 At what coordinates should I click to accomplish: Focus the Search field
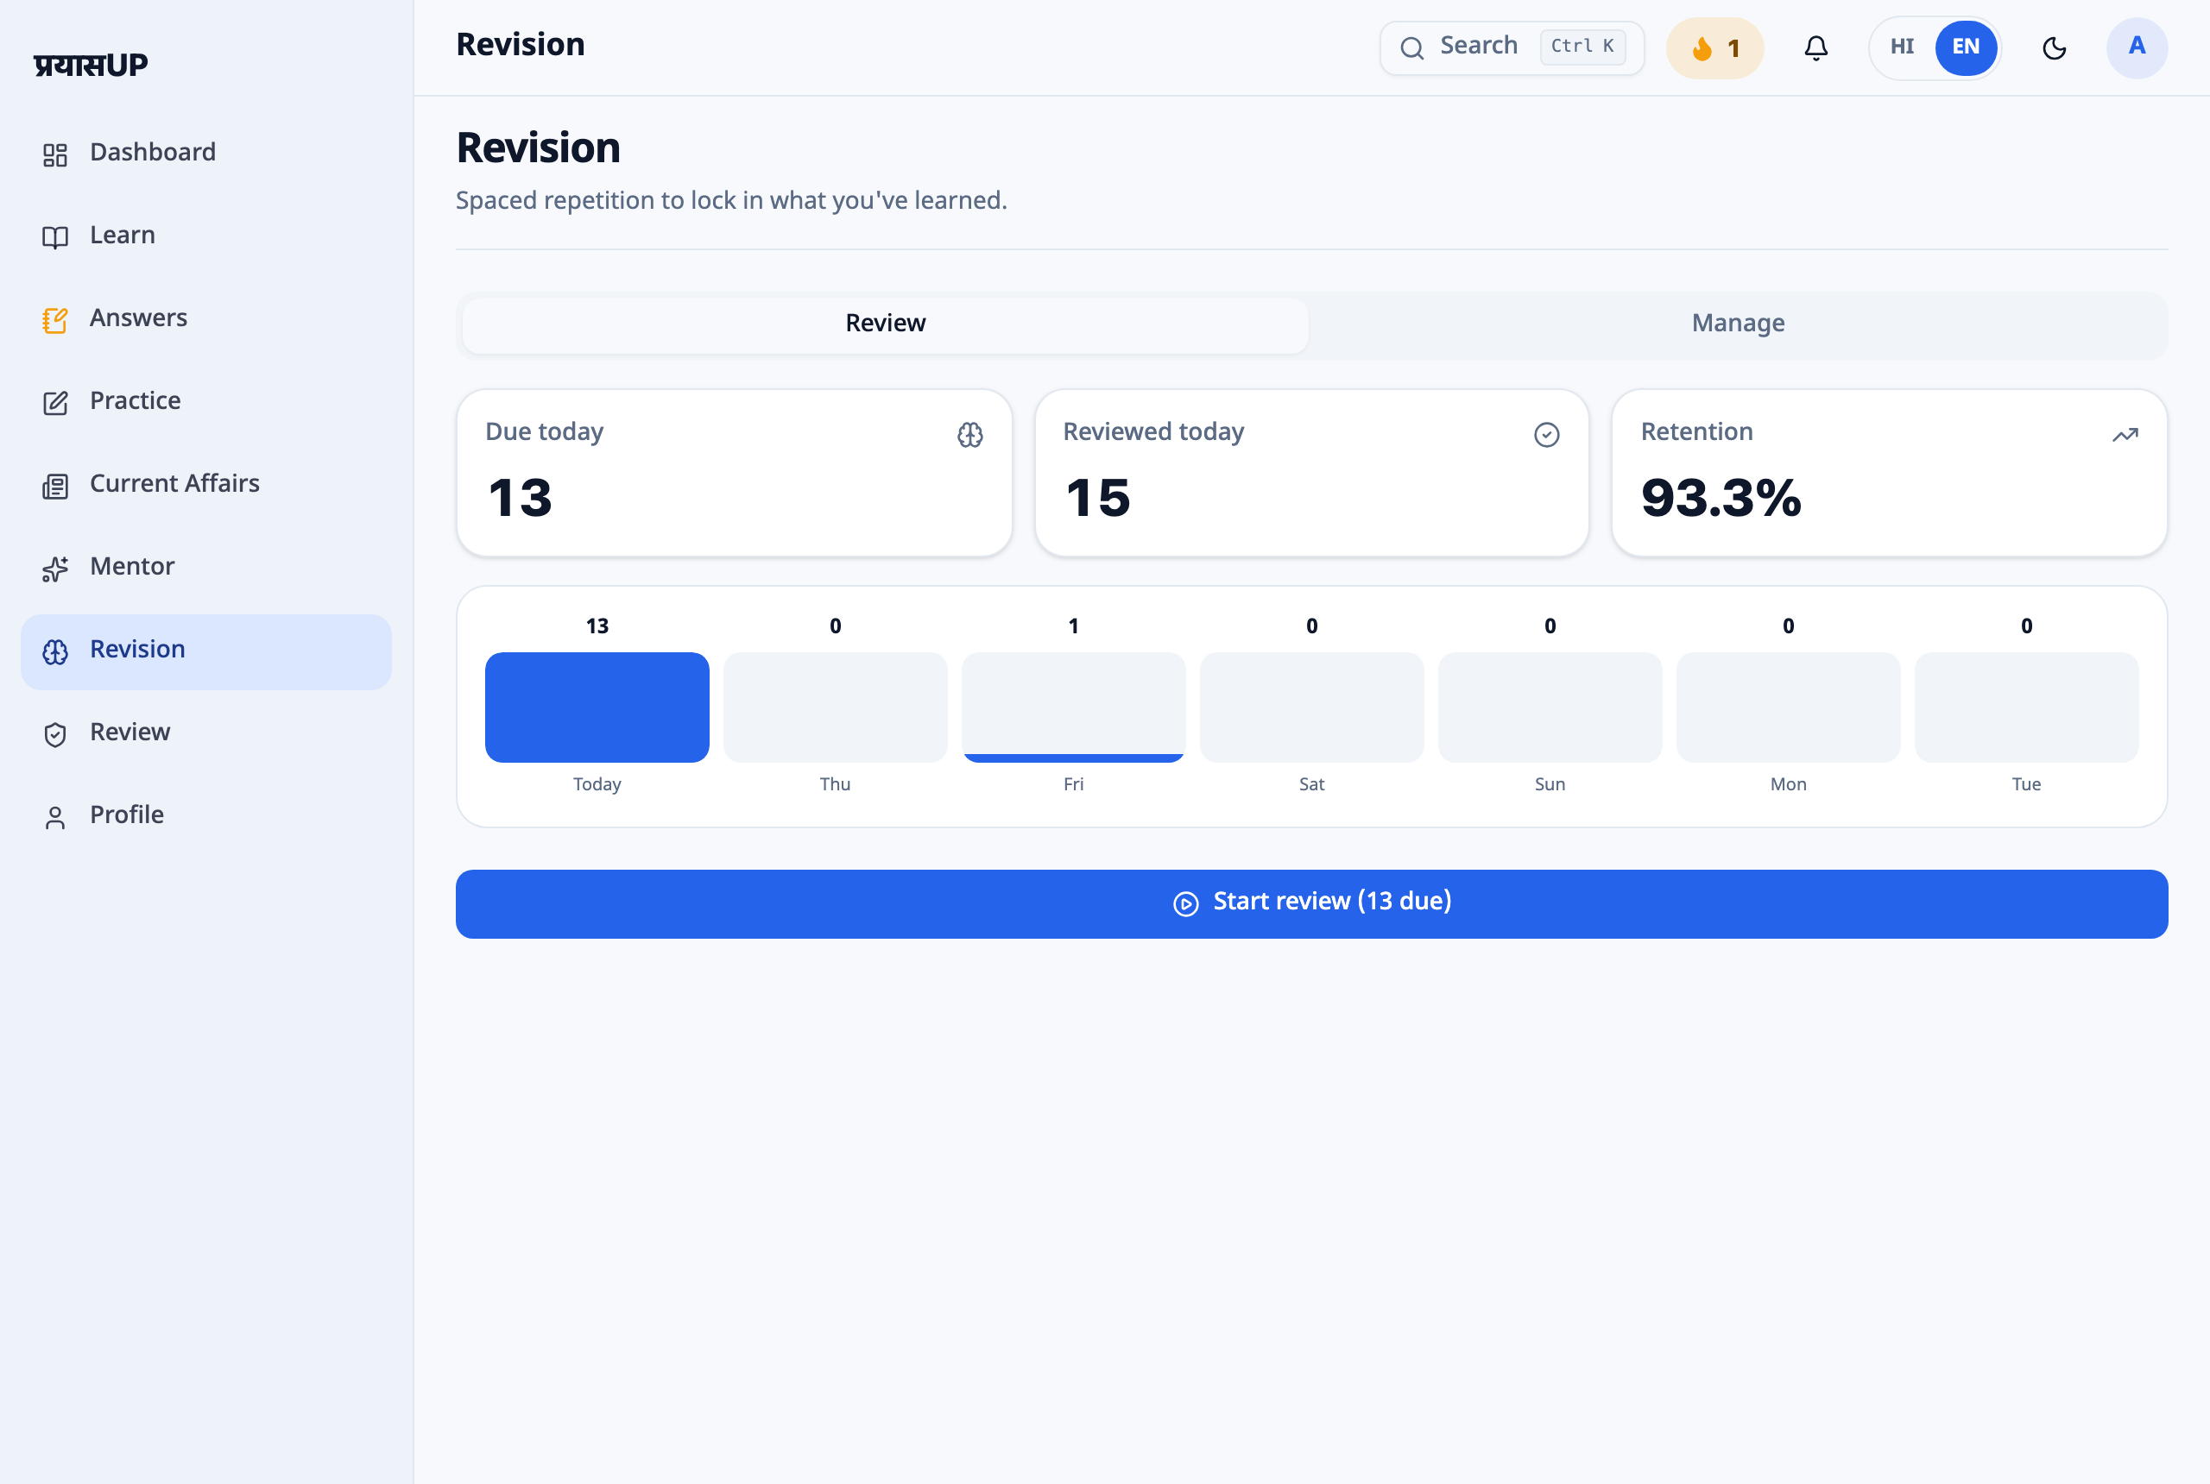pos(1512,47)
